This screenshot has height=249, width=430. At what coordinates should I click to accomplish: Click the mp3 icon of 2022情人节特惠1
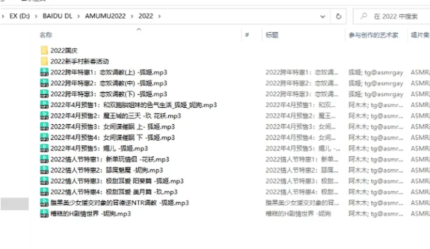44,159
